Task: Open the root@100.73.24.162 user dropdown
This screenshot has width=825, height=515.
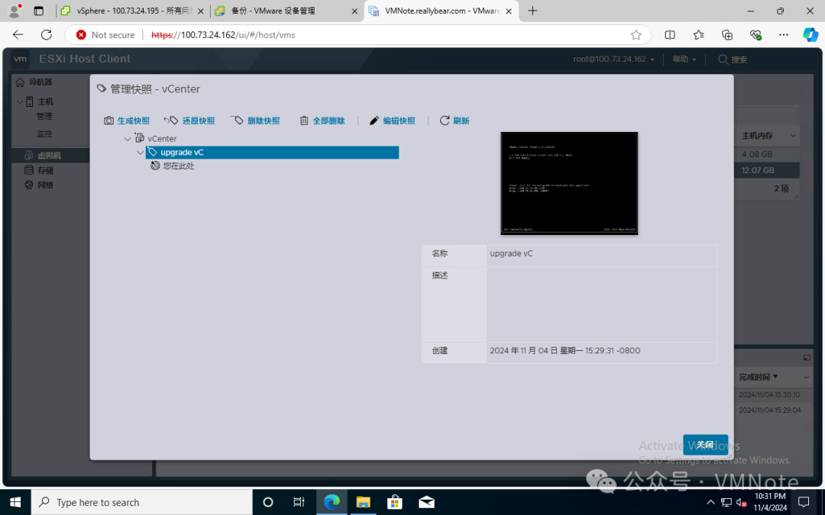Action: [x=613, y=60]
